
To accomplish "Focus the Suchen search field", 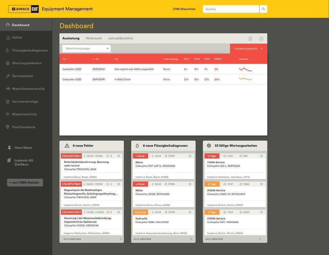I will point(231,9).
